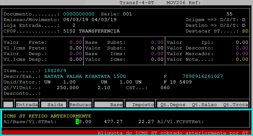Click the Saida column header

tap(54, 105)
